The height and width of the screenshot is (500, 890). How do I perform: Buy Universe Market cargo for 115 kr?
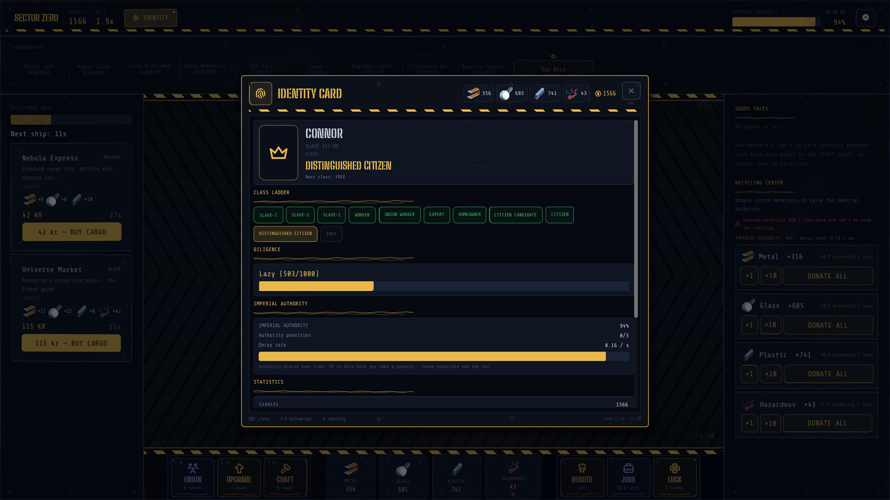71,344
